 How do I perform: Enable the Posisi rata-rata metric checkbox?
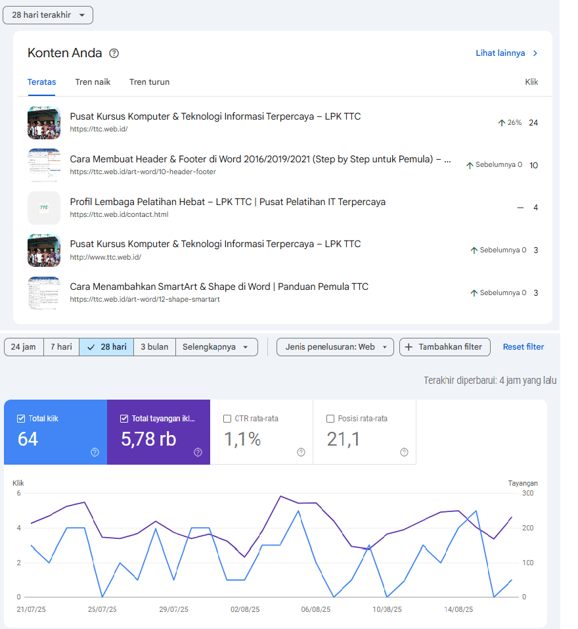click(330, 417)
